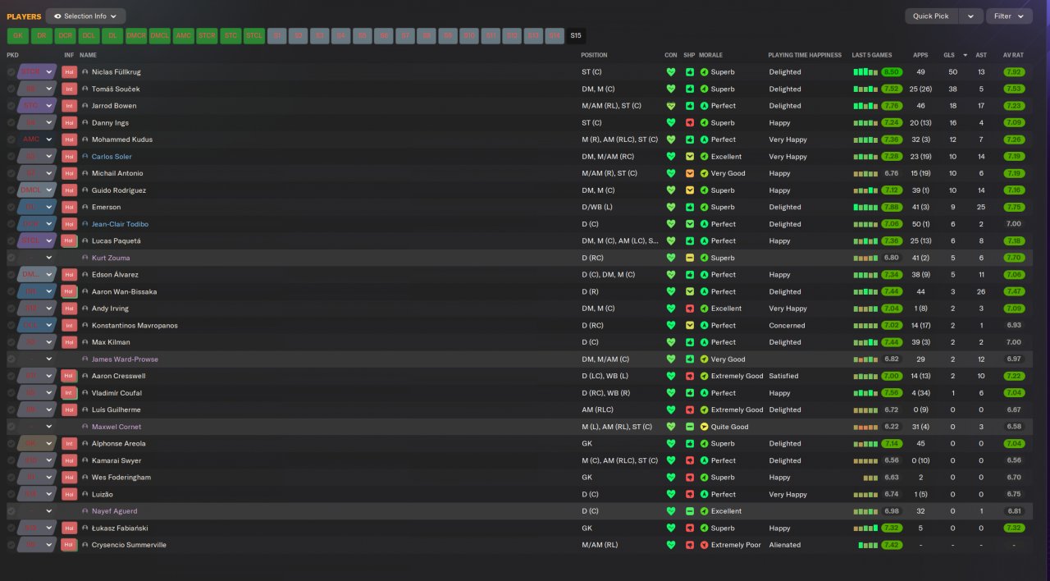Click morale icon for Crysencio Summerville
The width and height of the screenshot is (1050, 581).
[704, 545]
